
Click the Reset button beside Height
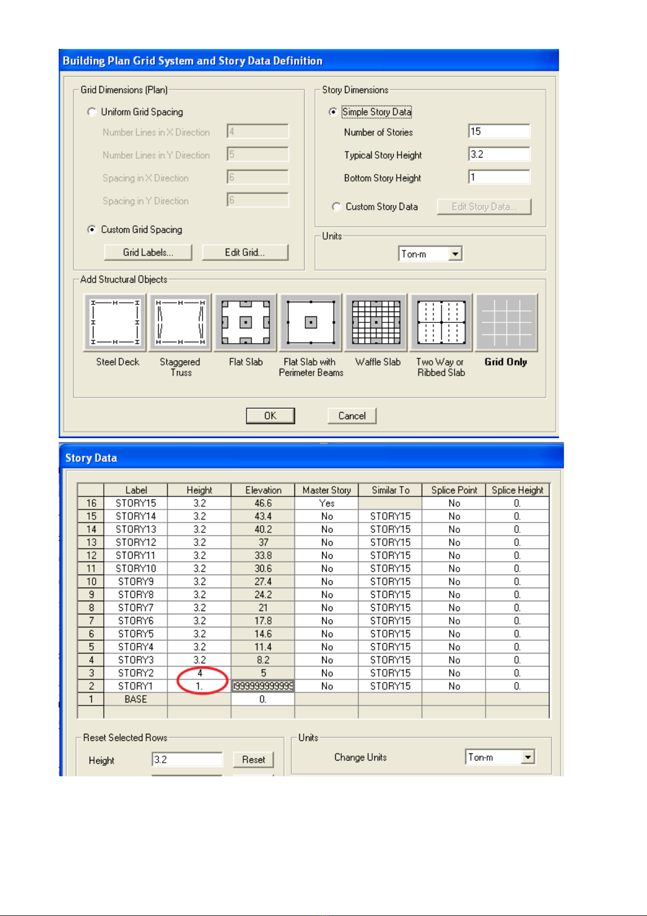coord(253,759)
